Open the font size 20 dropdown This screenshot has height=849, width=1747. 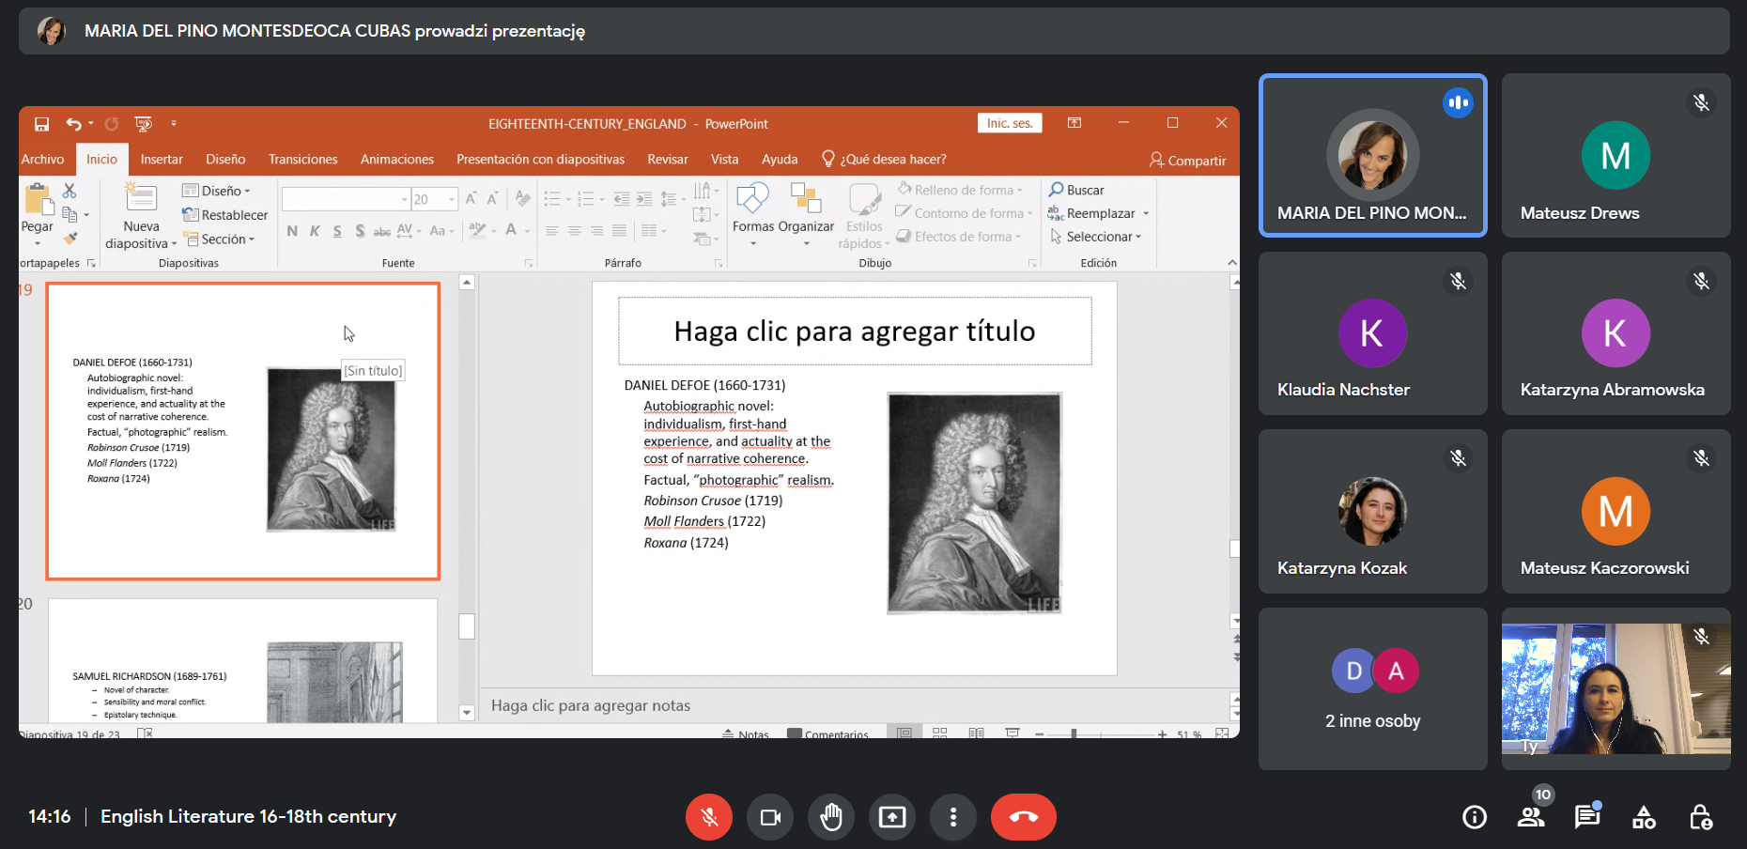[x=452, y=199]
